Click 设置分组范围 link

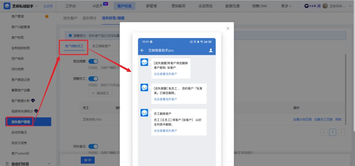point(302,120)
